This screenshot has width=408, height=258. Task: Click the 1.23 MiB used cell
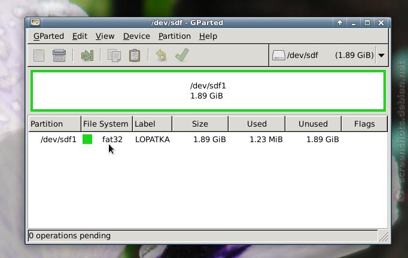tap(266, 140)
